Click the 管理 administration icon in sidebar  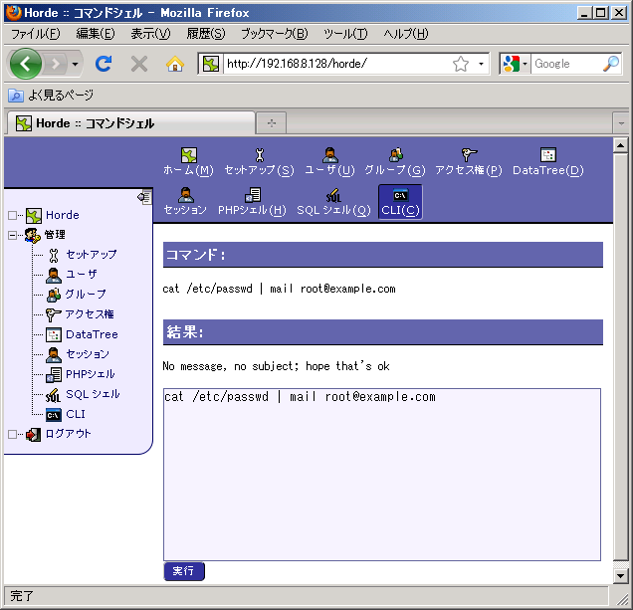click(33, 236)
